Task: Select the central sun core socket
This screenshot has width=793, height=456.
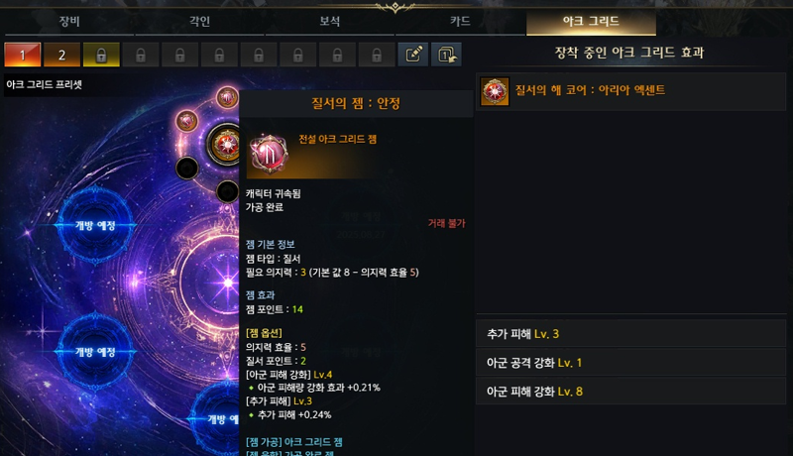Action: [225, 145]
